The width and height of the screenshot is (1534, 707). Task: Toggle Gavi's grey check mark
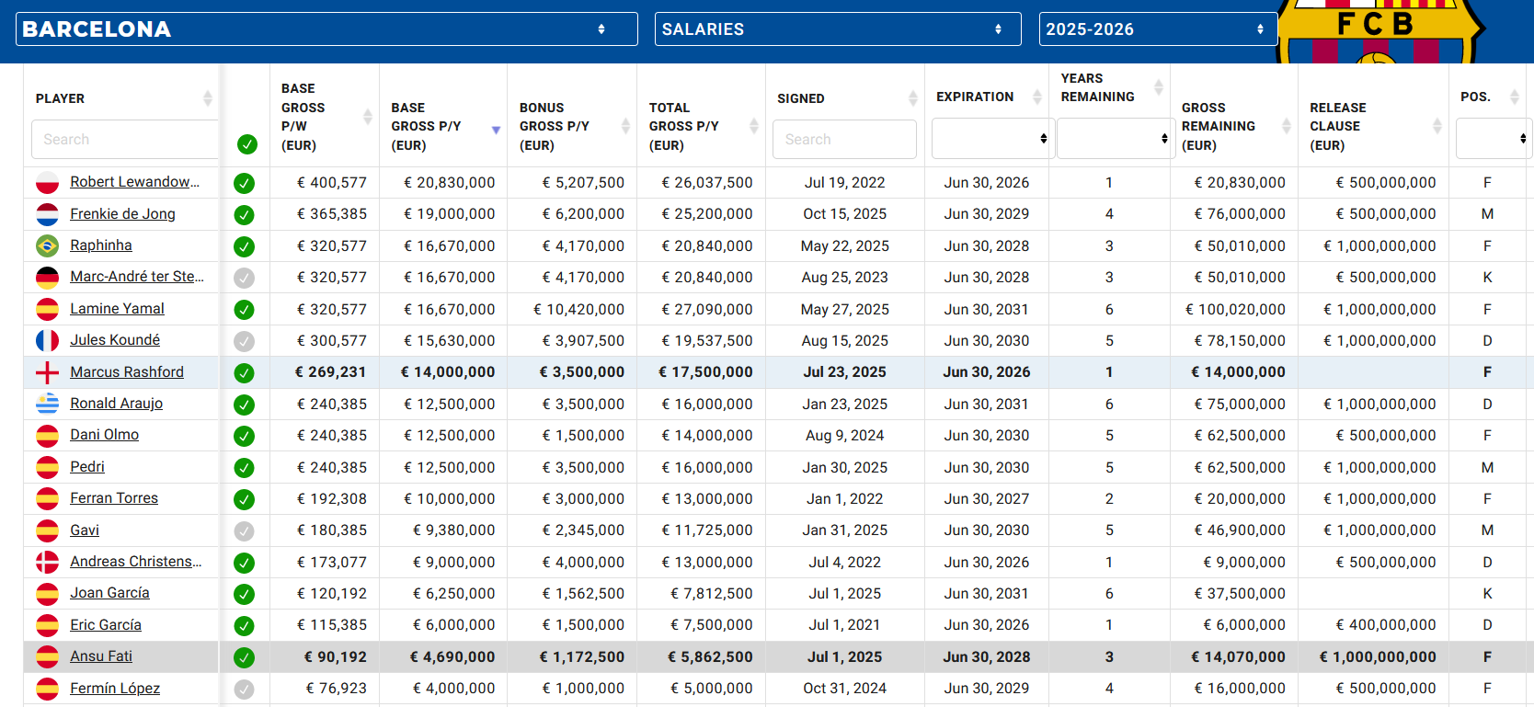(244, 530)
